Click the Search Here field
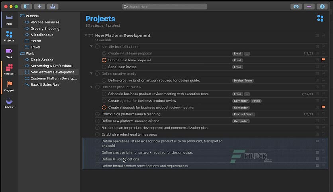Screen dimensions: 333x192 coord(165,7)
